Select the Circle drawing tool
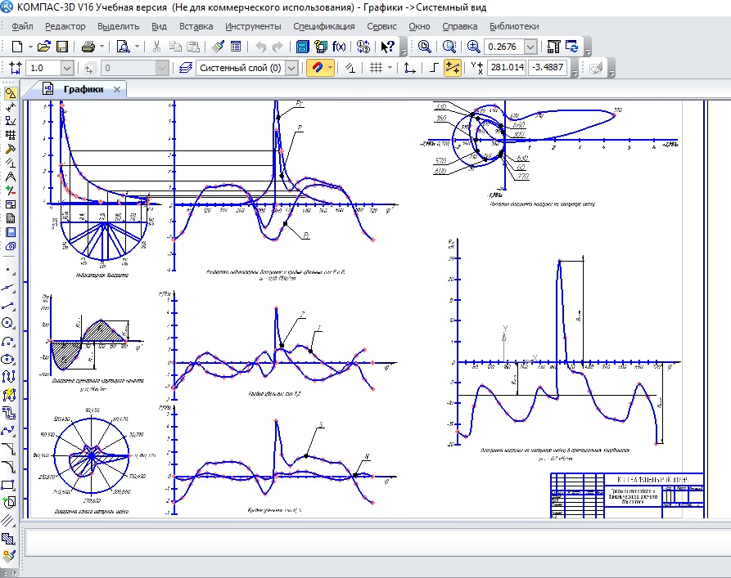Viewport: 731px width, 578px height. pyautogui.click(x=8, y=323)
